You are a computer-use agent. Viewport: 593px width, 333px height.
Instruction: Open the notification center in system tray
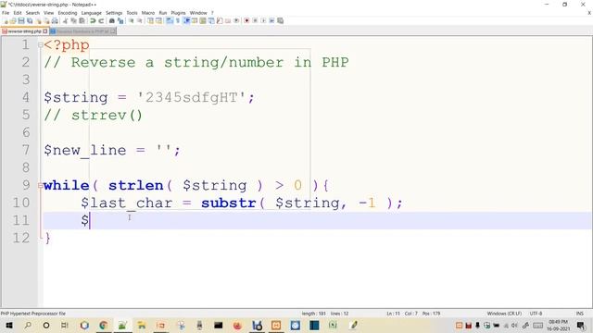[581, 325]
